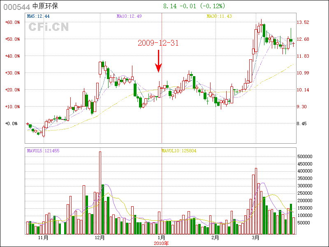Image resolution: width=329 pixels, height=247 pixels.
Task: Select the MA10:12.49 indicator label
Action: click(x=129, y=16)
